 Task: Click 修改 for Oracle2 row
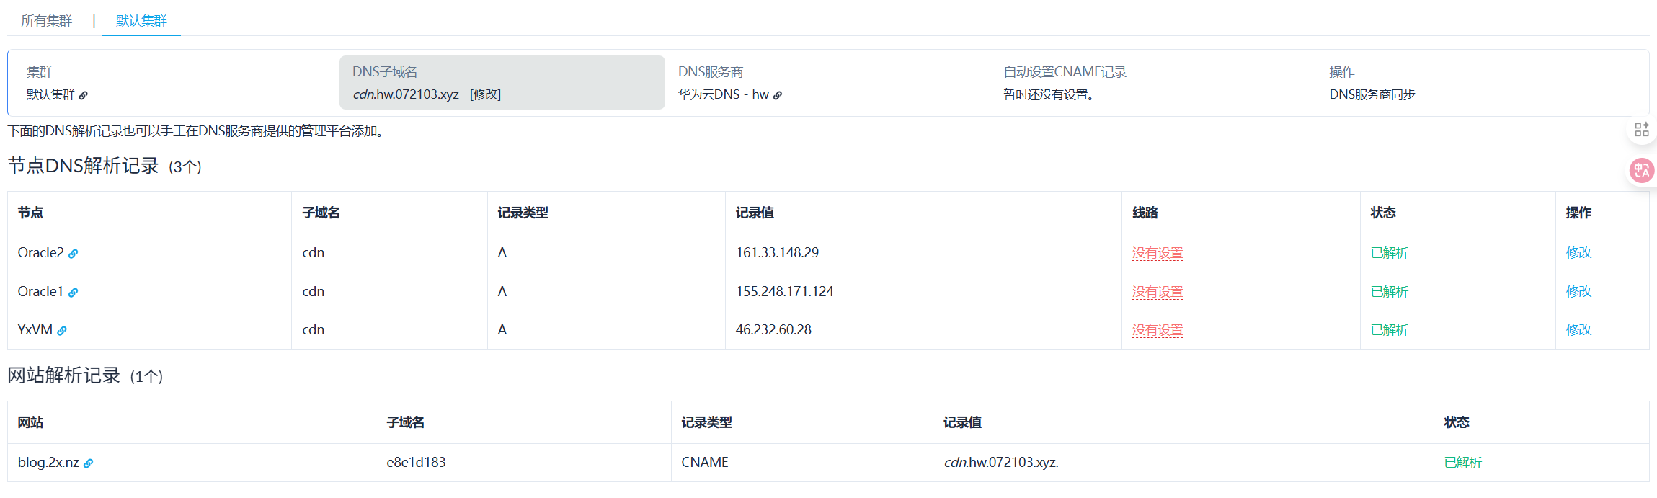(x=1578, y=253)
